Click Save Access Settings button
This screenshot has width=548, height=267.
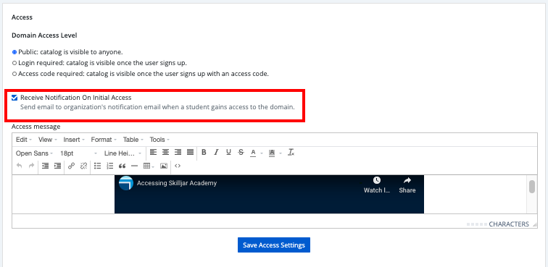coord(274,245)
